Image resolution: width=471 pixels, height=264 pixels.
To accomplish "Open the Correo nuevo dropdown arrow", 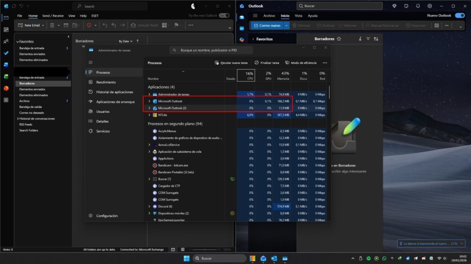I will [x=287, y=26].
